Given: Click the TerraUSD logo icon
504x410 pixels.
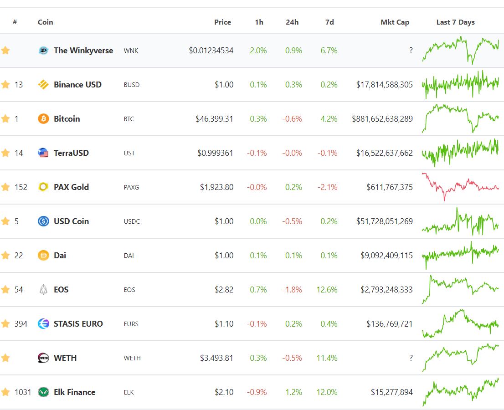Looking at the screenshot, I should [x=43, y=153].
